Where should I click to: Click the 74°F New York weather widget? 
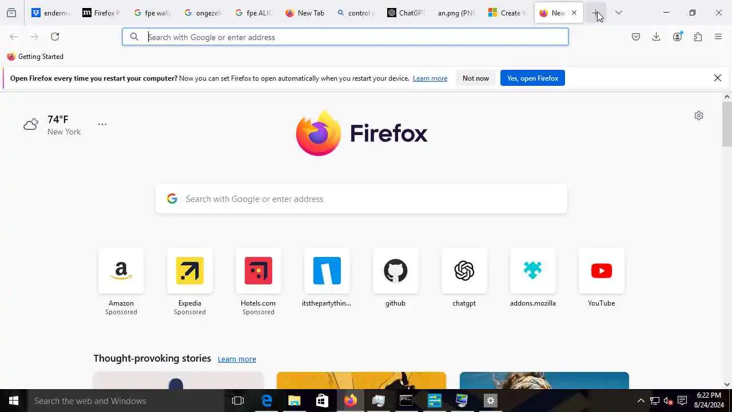point(52,125)
